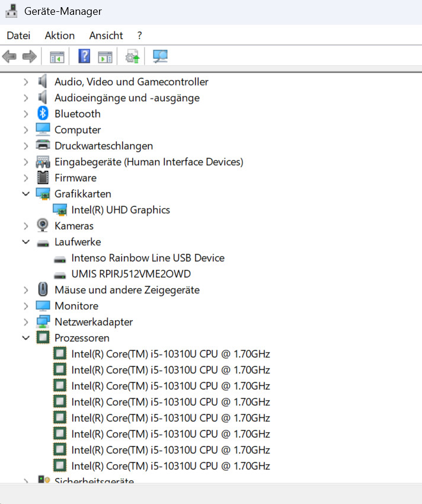Open the Aktion menu

pos(60,36)
